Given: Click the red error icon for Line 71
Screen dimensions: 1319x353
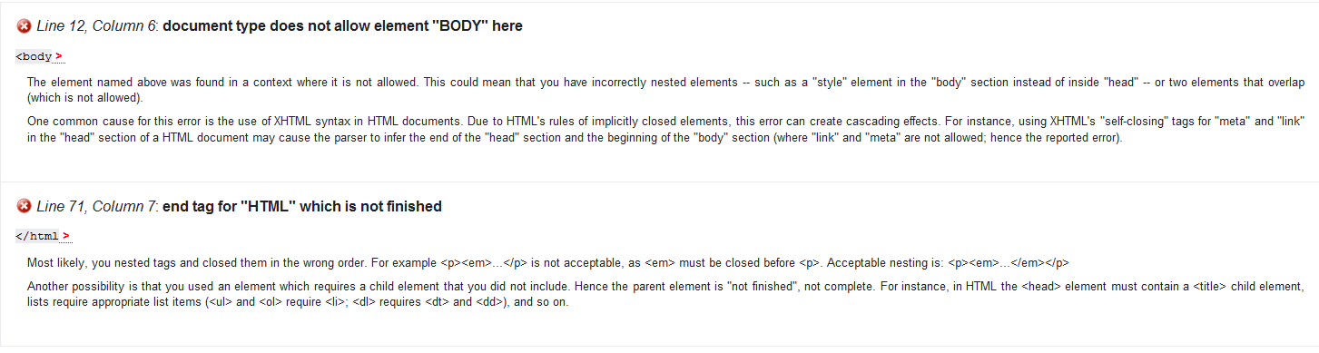Looking at the screenshot, I should pos(25,207).
